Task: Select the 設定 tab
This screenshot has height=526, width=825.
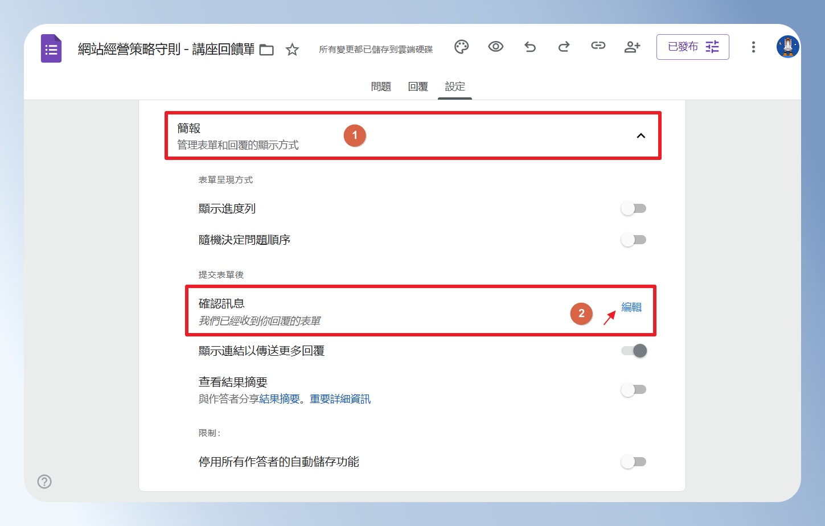Action: pyautogui.click(x=455, y=87)
